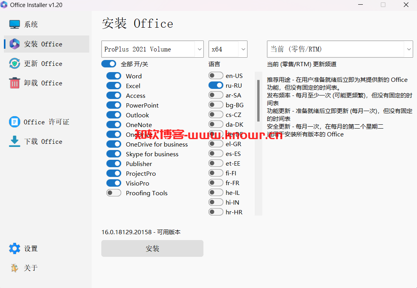Select the 安装 Office sidebar label

pos(43,44)
